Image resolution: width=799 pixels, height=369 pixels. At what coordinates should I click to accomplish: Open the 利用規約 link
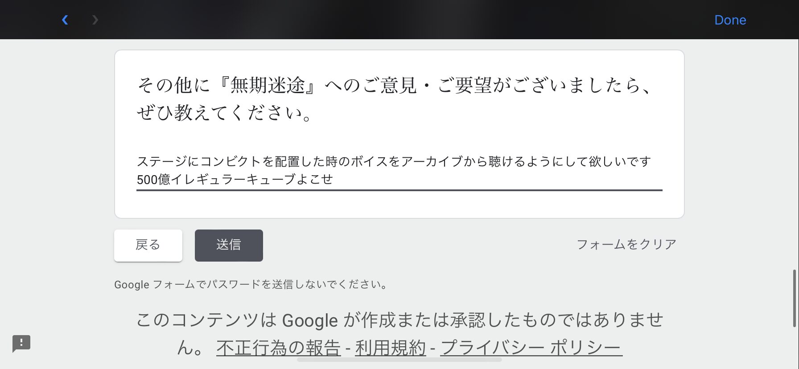pos(391,348)
